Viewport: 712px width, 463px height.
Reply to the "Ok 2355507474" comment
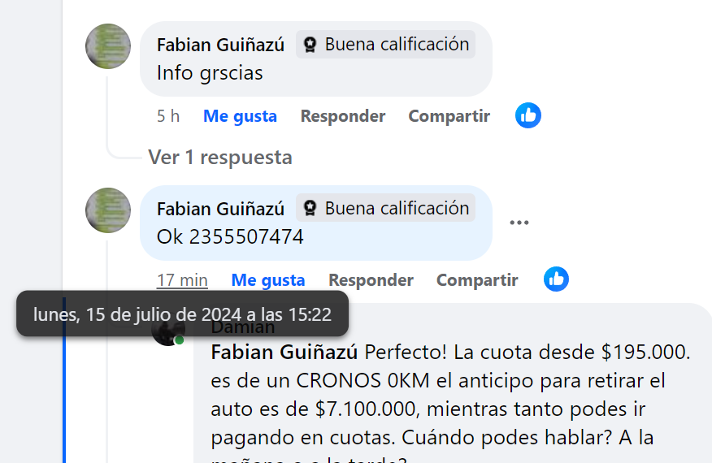pyautogui.click(x=371, y=280)
